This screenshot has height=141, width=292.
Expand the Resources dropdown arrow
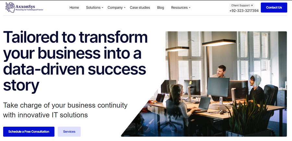pyautogui.click(x=190, y=8)
